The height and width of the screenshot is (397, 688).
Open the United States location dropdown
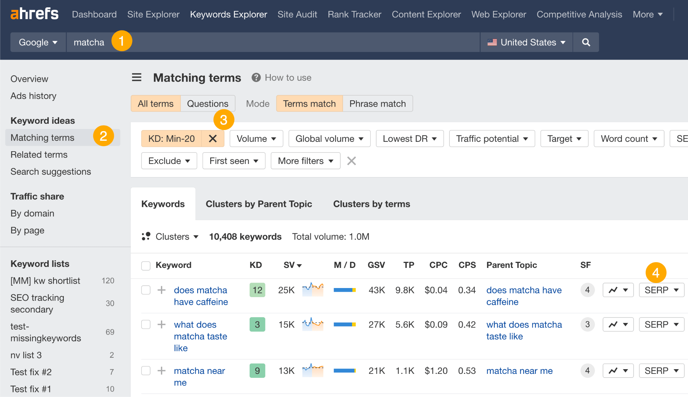click(x=526, y=42)
